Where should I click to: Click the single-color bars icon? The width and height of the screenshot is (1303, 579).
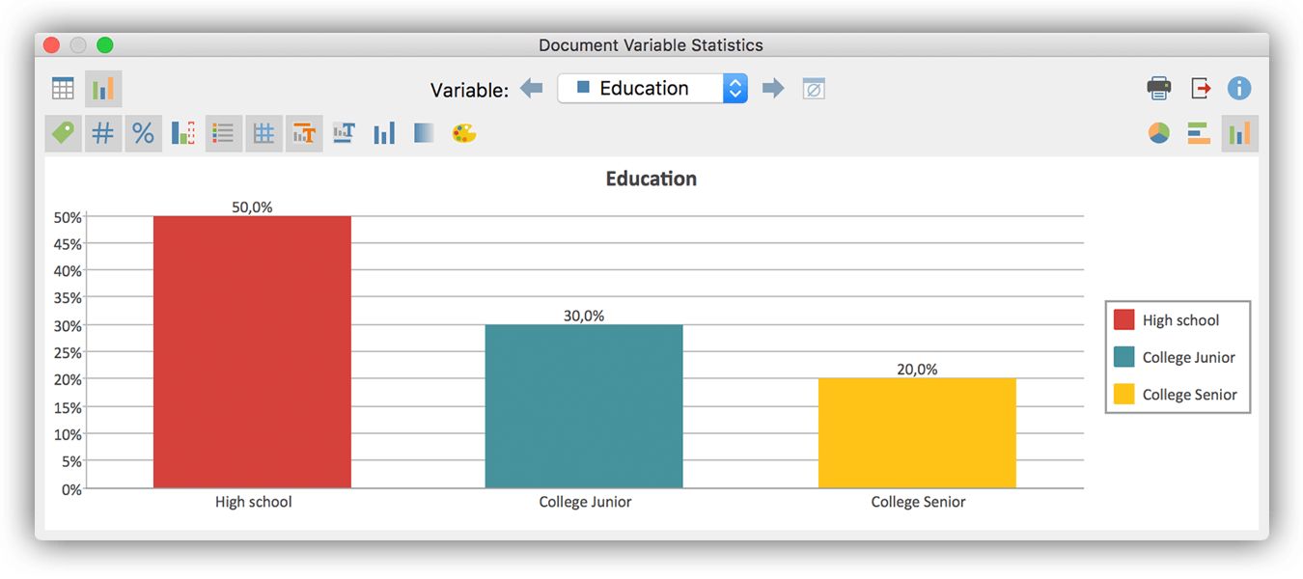384,133
